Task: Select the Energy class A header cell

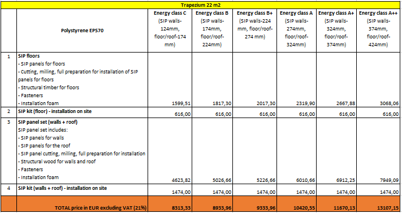Action: [x=296, y=31]
